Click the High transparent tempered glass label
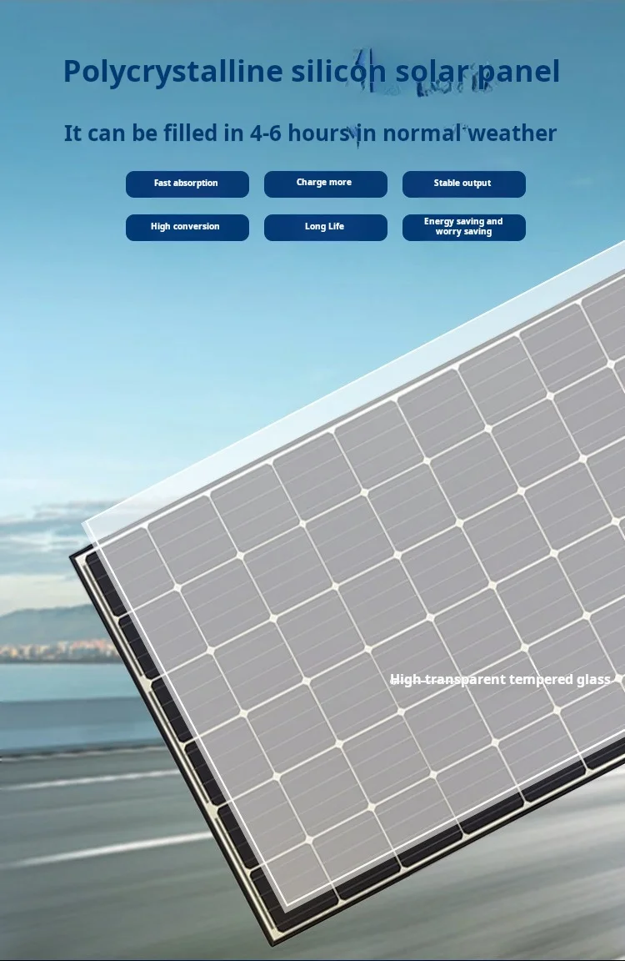This screenshot has width=625, height=961. 500,679
